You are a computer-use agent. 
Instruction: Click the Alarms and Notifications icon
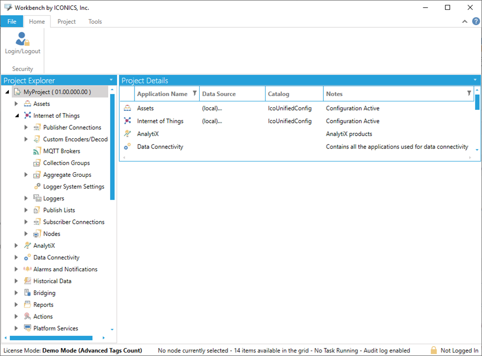tap(27, 269)
